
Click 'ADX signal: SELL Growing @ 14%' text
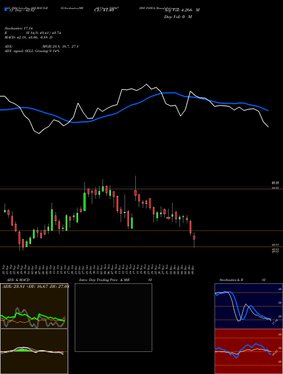[32, 51]
